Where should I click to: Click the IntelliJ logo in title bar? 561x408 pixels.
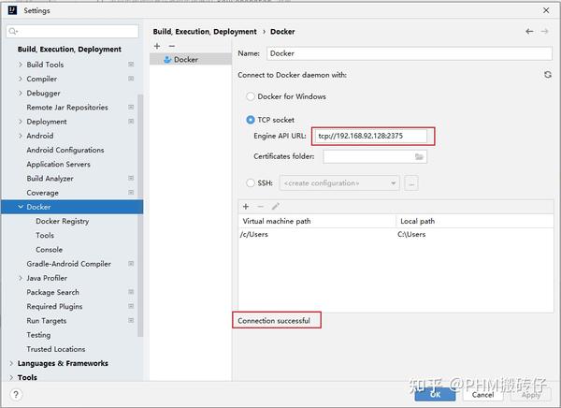click(12, 10)
